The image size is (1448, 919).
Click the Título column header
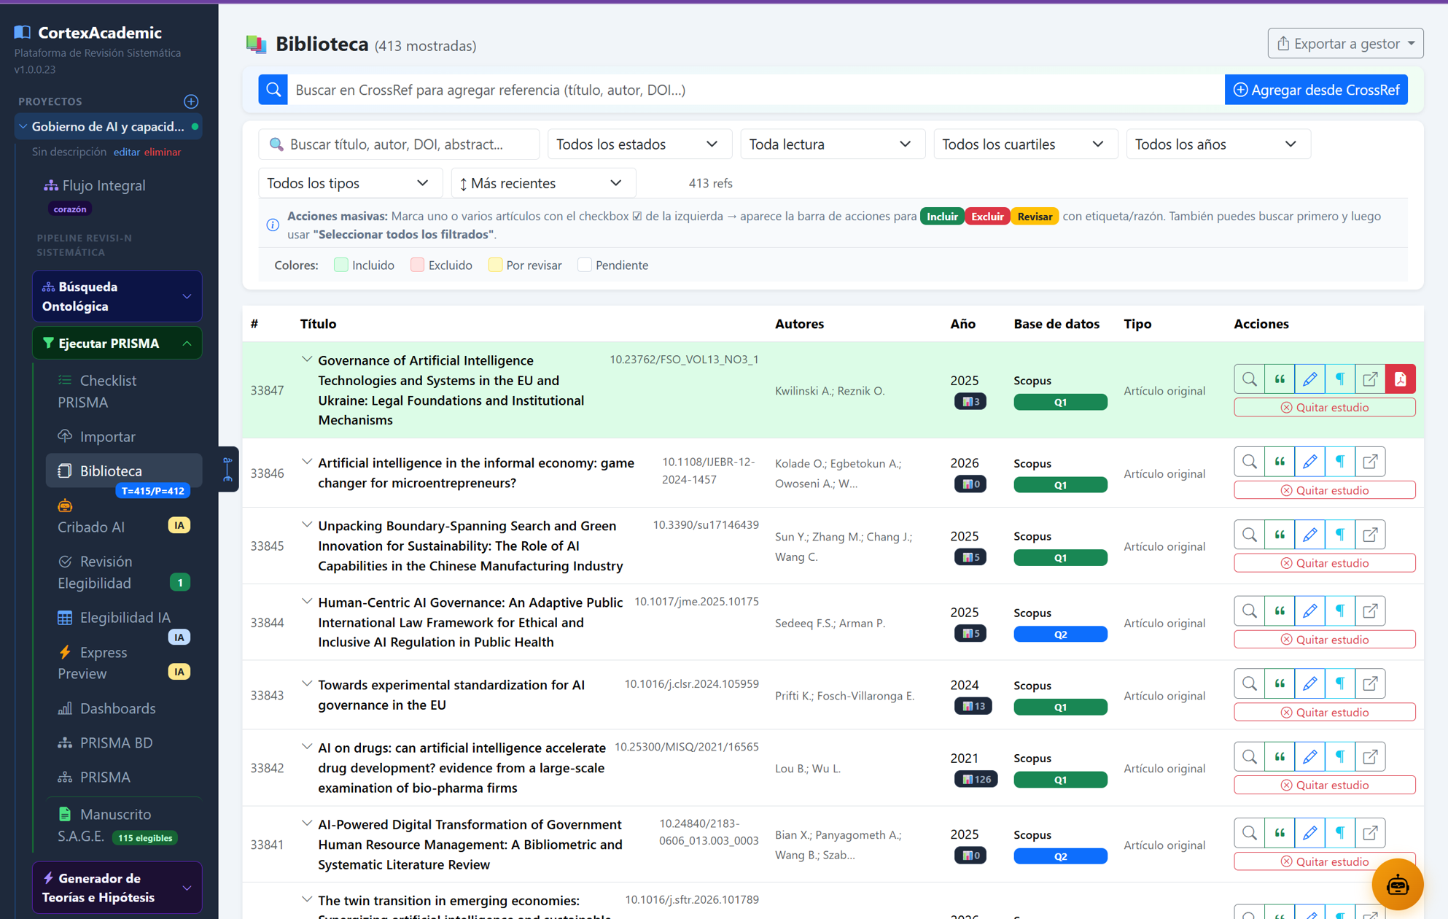[318, 323]
